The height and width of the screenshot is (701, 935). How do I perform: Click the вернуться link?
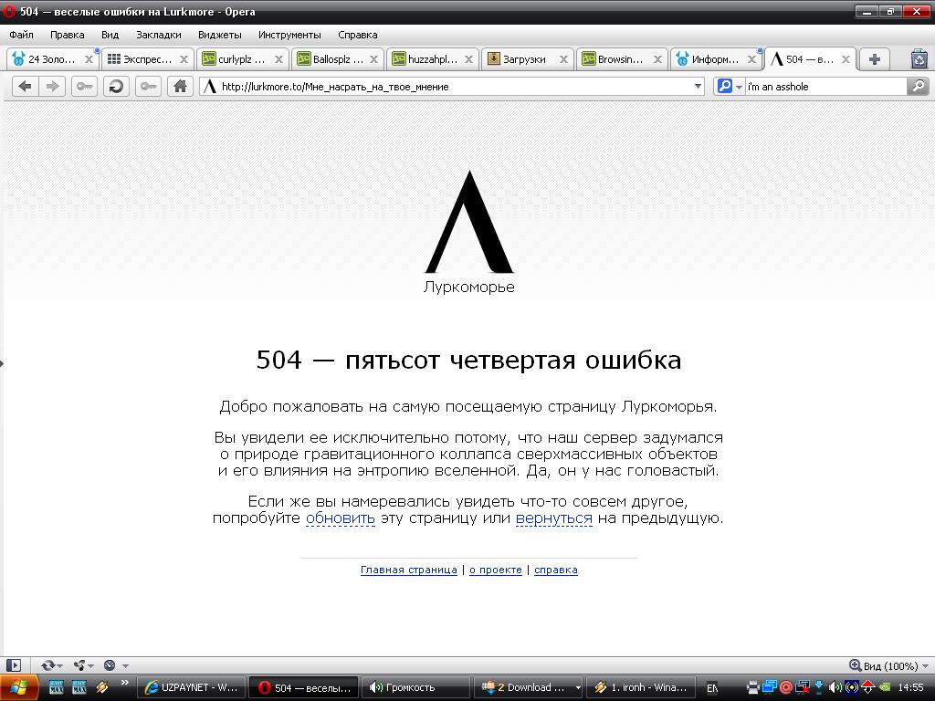(554, 518)
